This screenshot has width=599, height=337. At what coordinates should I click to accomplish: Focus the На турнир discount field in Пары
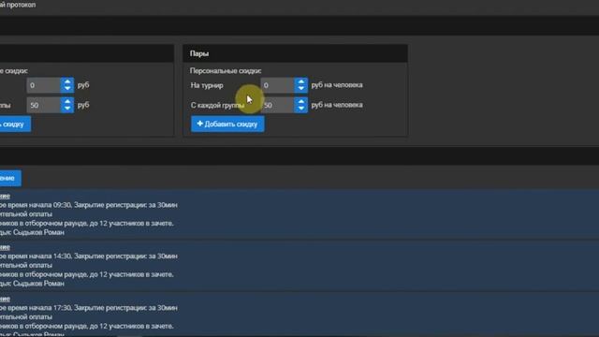(x=277, y=85)
